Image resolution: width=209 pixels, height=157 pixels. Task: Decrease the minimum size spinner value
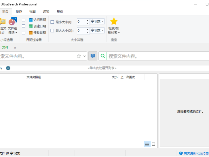pyautogui.click(x=87, y=23)
